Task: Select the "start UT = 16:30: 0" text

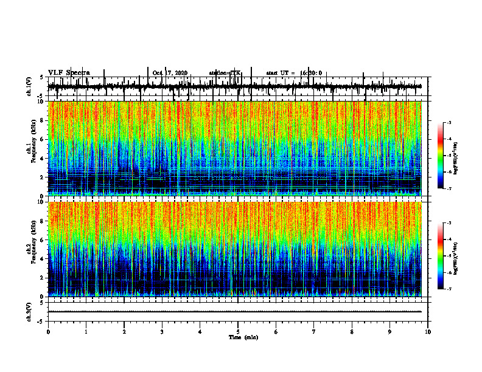Action: [294, 73]
